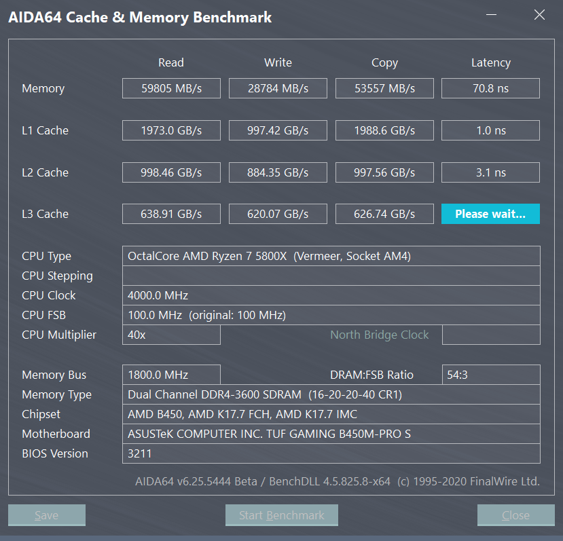The image size is (563, 541).
Task: Select the L1 Cache Latency value 1.0 ns
Action: coord(490,130)
